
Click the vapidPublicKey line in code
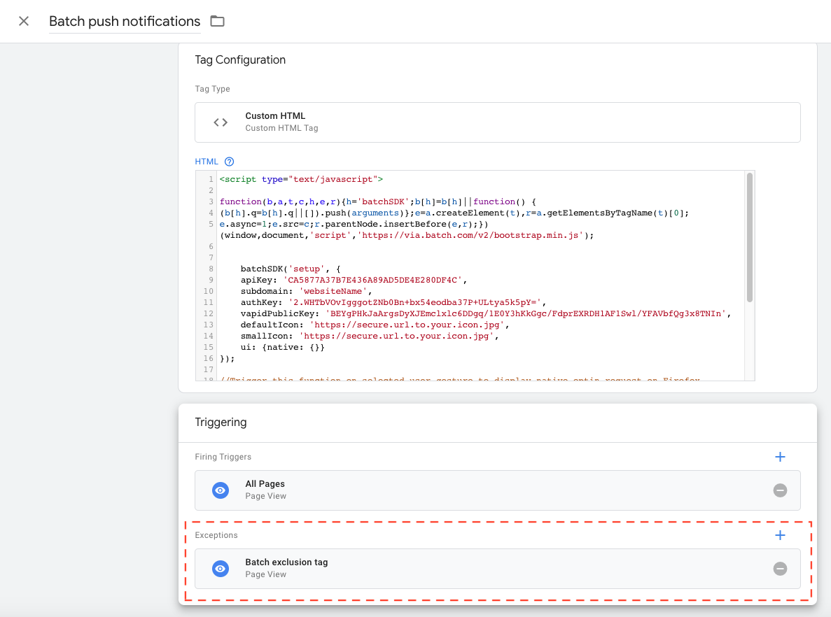[x=485, y=313]
